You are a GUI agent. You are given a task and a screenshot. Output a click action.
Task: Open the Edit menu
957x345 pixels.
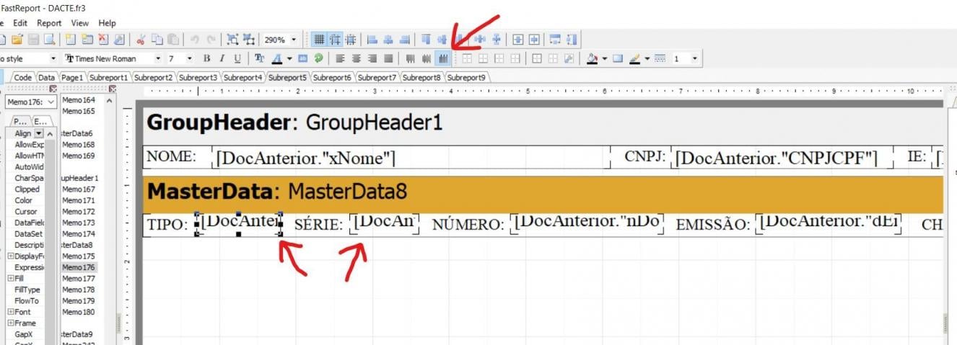point(20,23)
